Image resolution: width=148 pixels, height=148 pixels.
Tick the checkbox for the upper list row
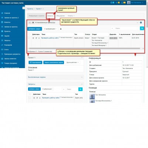29,38
